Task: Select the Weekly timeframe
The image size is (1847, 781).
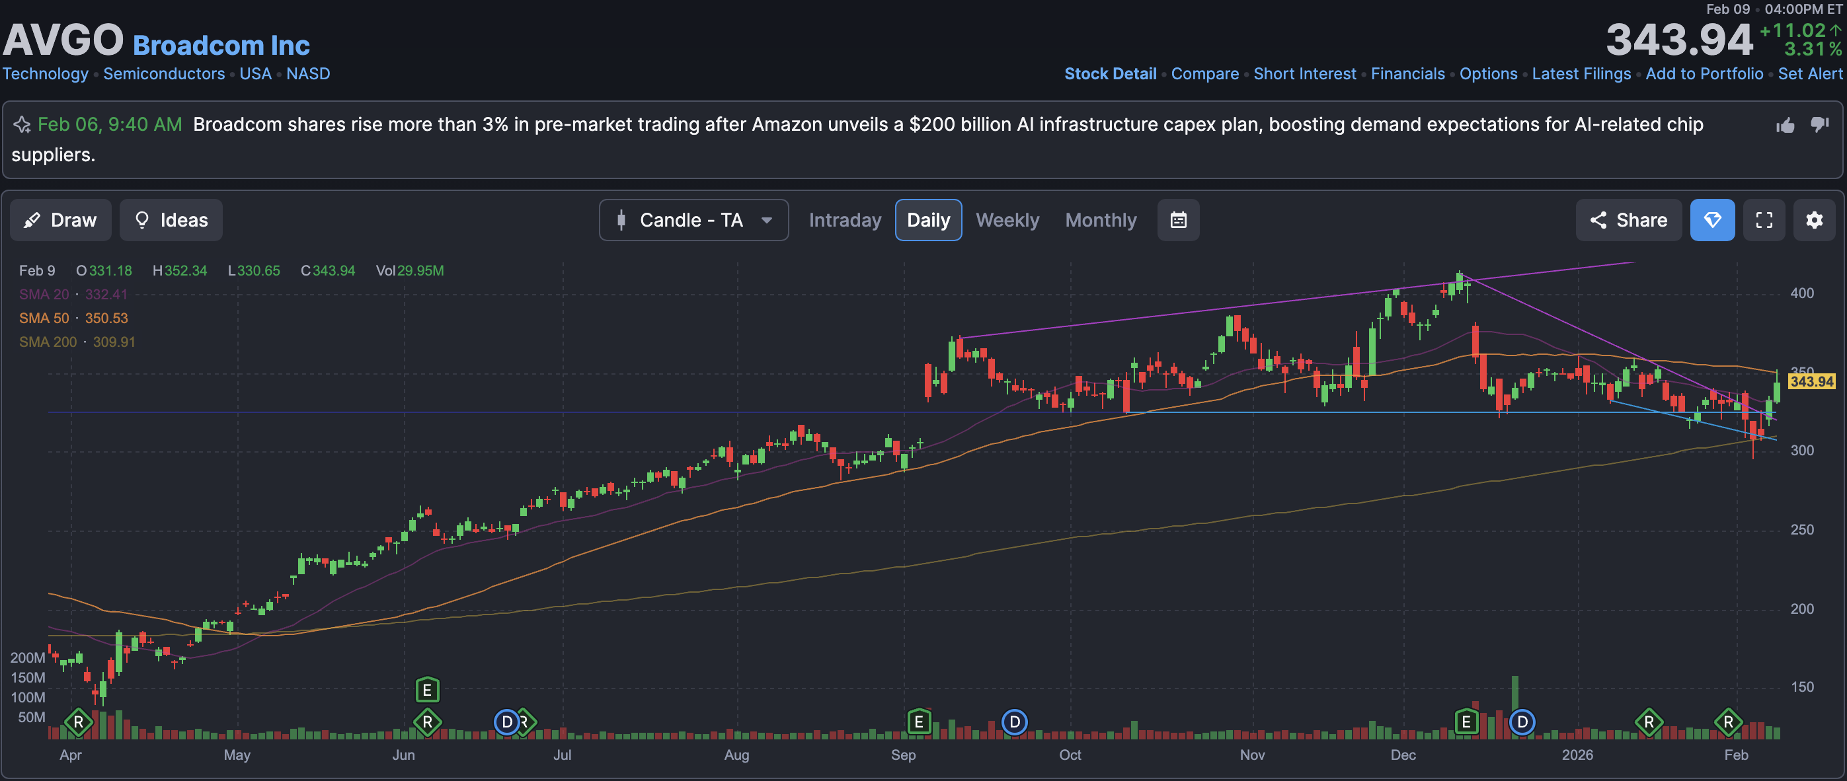Action: click(1007, 220)
